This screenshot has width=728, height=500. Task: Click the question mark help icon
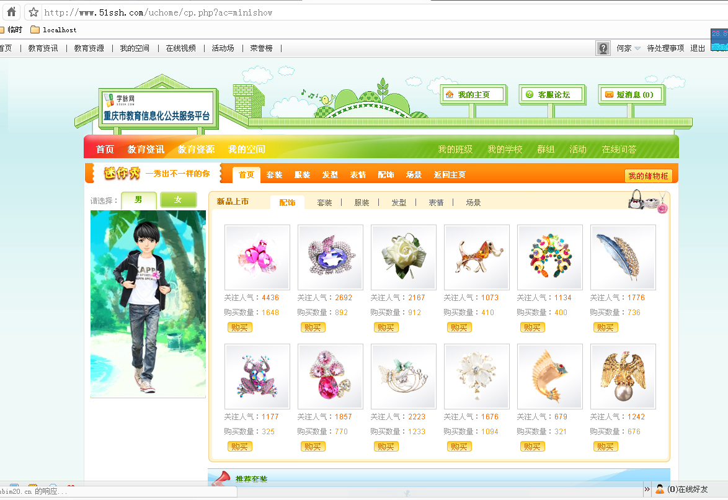[603, 48]
